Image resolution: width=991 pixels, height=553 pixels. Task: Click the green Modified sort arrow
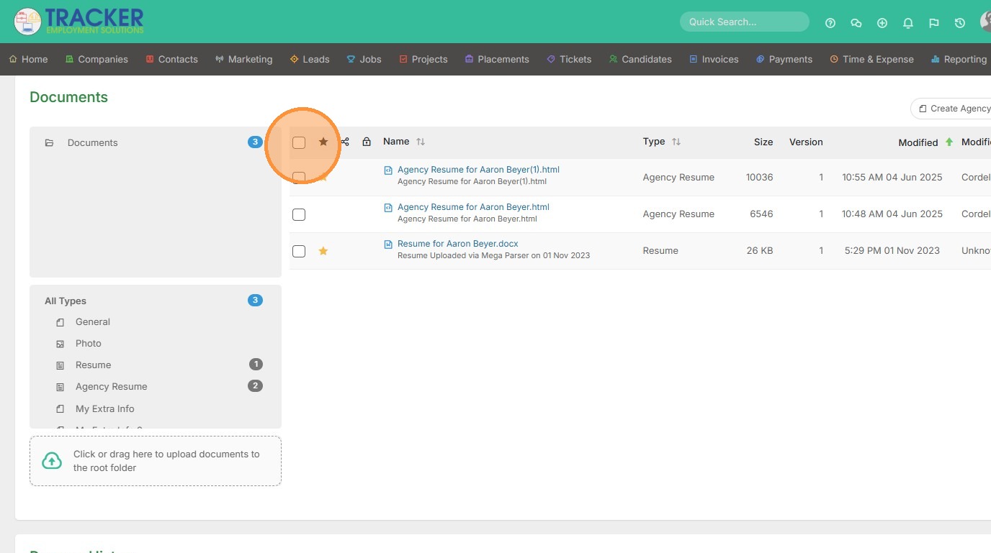(x=949, y=142)
